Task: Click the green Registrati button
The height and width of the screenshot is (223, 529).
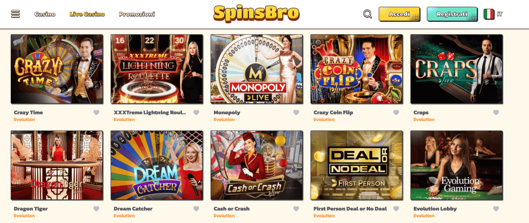Action: [452, 14]
